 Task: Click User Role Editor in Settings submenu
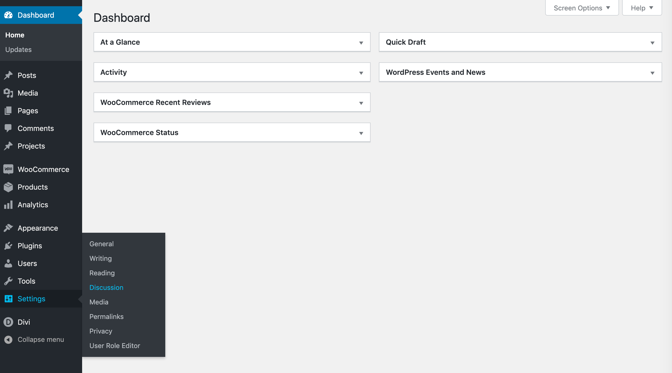115,345
